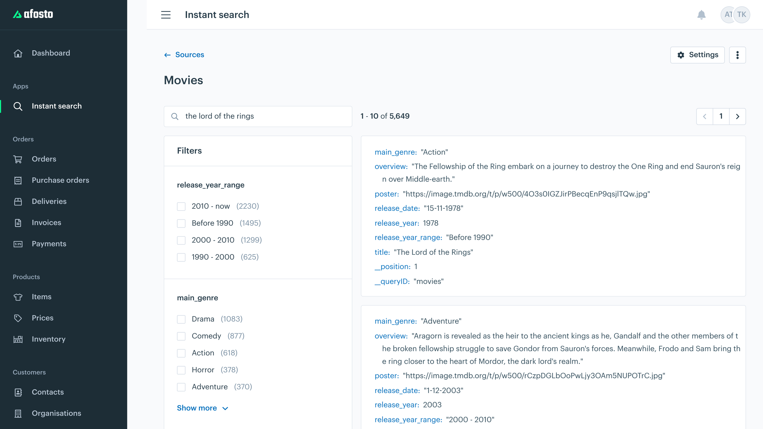Screen dimensions: 763x429
Task: Open the Settings button
Action: coord(697,55)
